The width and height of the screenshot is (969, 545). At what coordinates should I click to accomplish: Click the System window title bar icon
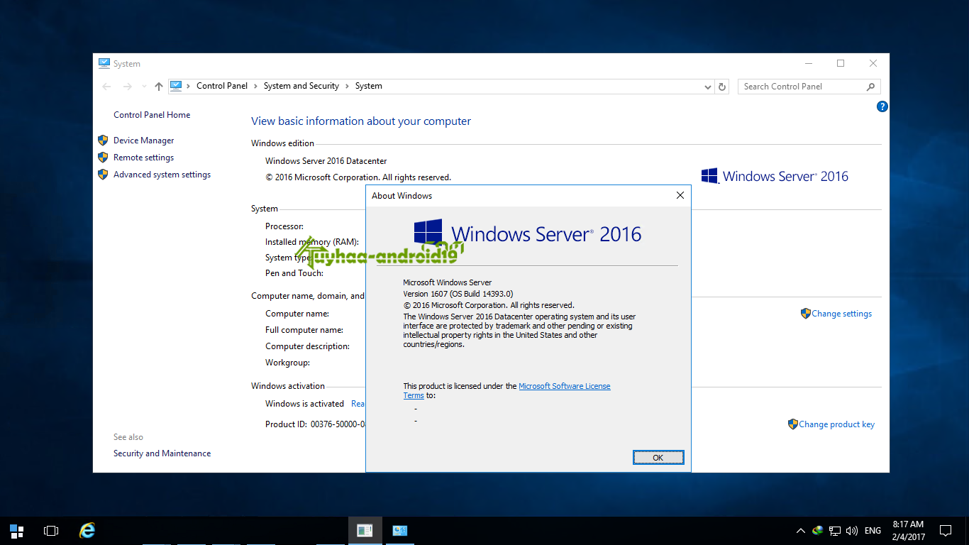tap(104, 63)
